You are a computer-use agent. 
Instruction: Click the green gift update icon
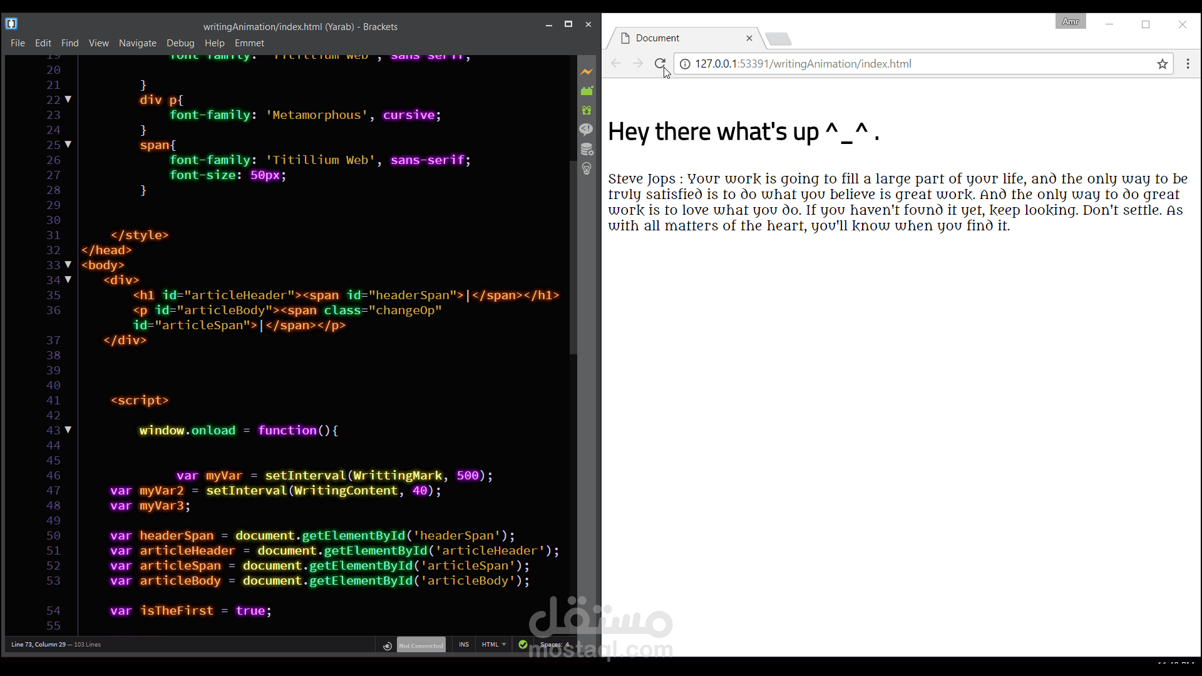coord(587,110)
